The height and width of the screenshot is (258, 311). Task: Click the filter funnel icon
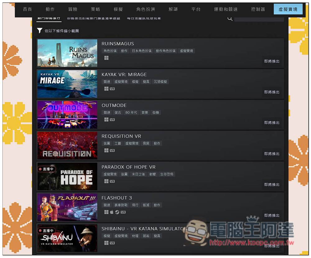tap(39, 30)
